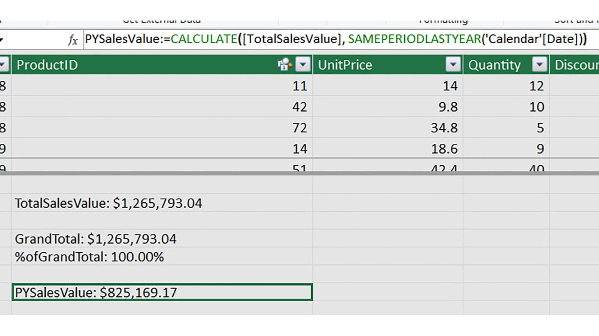
Task: Select the UnitPrice column header
Action: (x=378, y=65)
